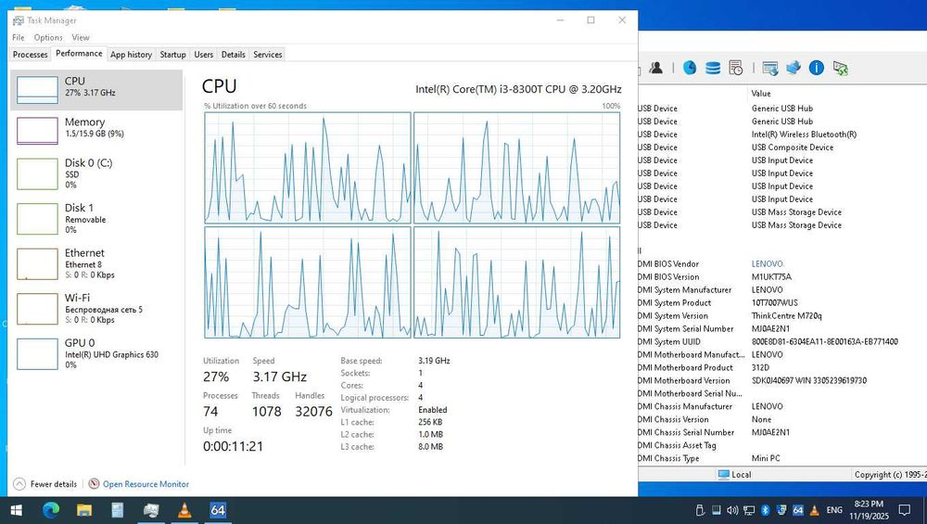Open VLC media player from taskbar
This screenshot has height=524, width=927.
tap(184, 510)
